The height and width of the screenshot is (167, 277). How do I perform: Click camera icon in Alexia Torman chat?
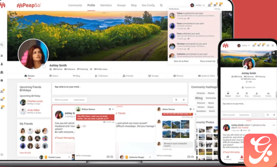tap(192, 157)
